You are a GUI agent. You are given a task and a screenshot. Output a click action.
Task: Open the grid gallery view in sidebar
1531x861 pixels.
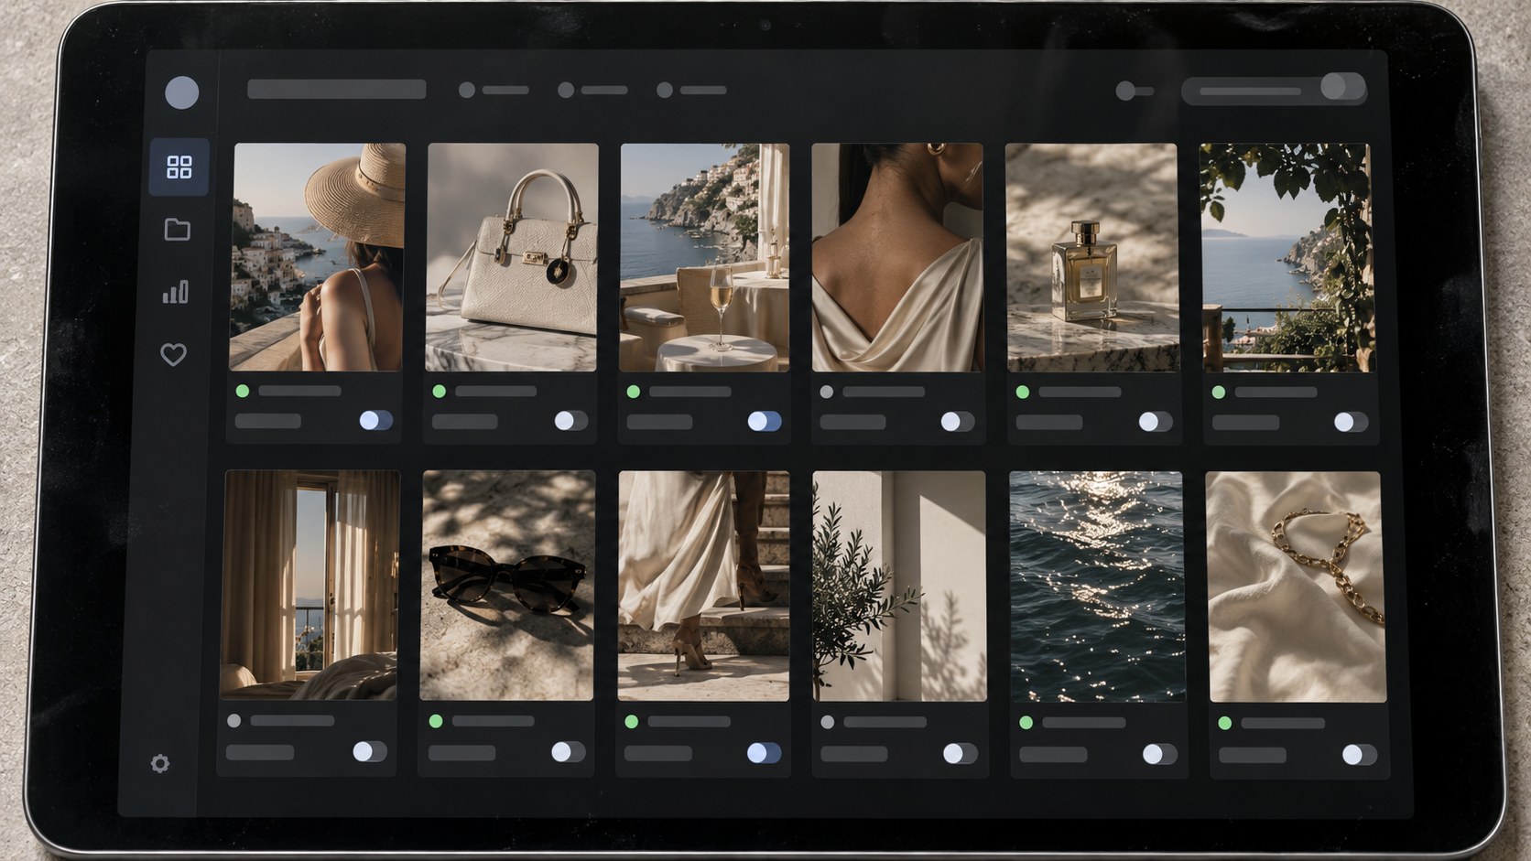click(x=179, y=167)
